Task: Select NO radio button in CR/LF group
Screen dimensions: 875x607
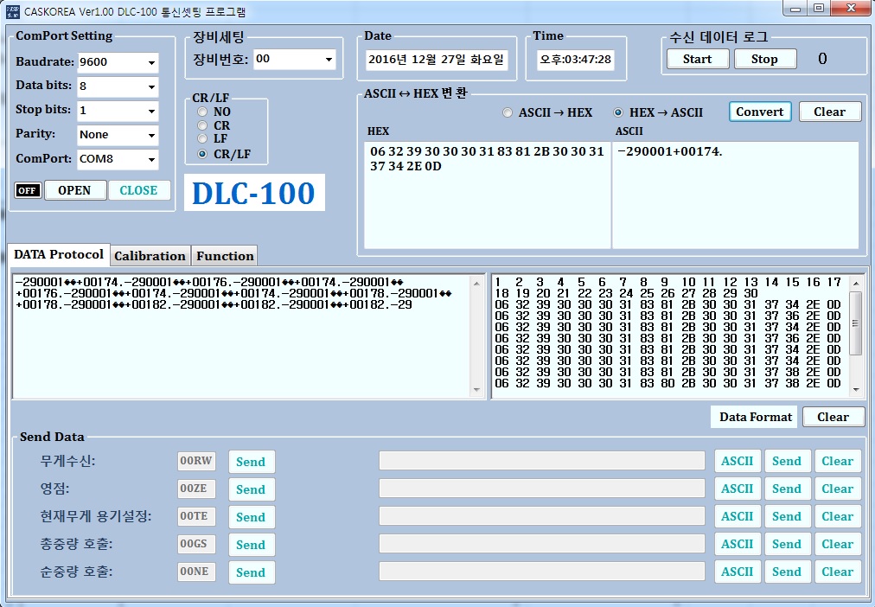Action: [202, 112]
